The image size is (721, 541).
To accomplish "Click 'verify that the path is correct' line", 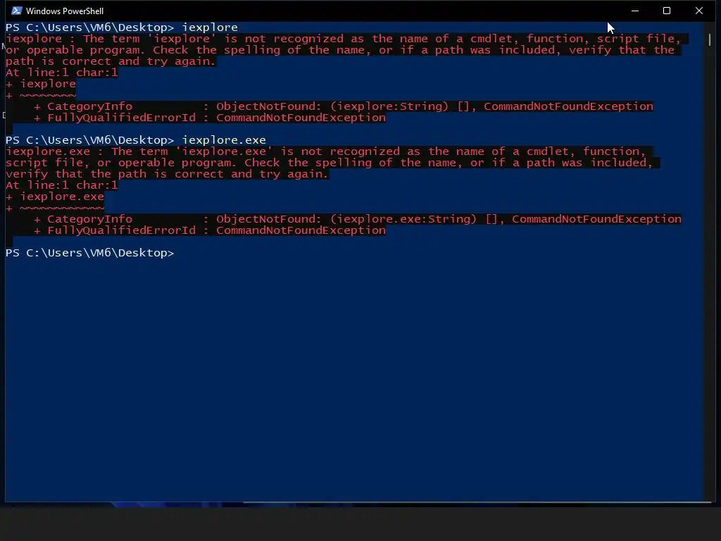I will [x=167, y=174].
